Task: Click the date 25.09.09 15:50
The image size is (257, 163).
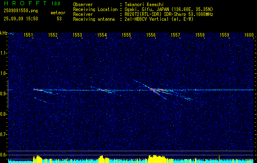Action: [x=21, y=19]
